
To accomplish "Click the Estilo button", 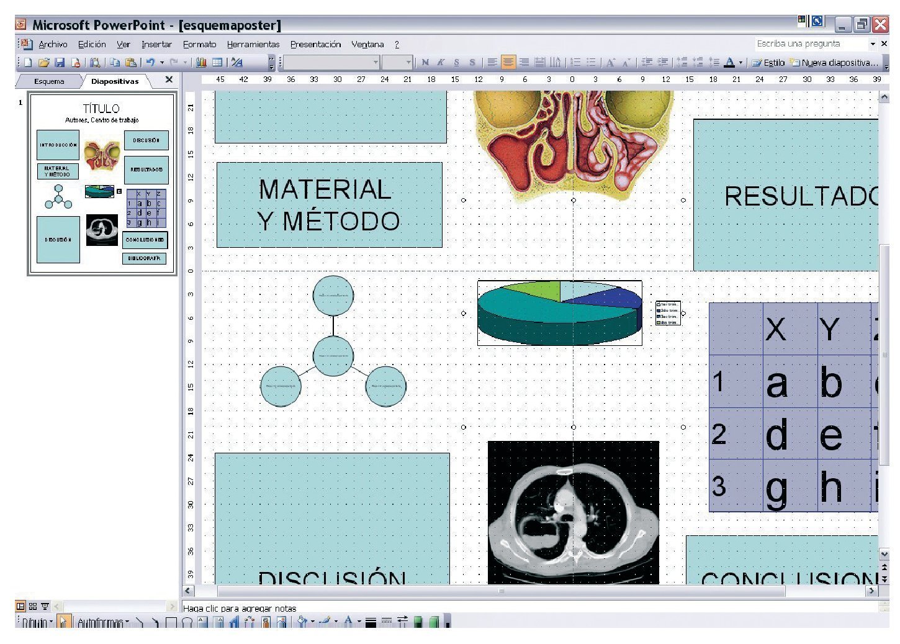I will pyautogui.click(x=768, y=63).
